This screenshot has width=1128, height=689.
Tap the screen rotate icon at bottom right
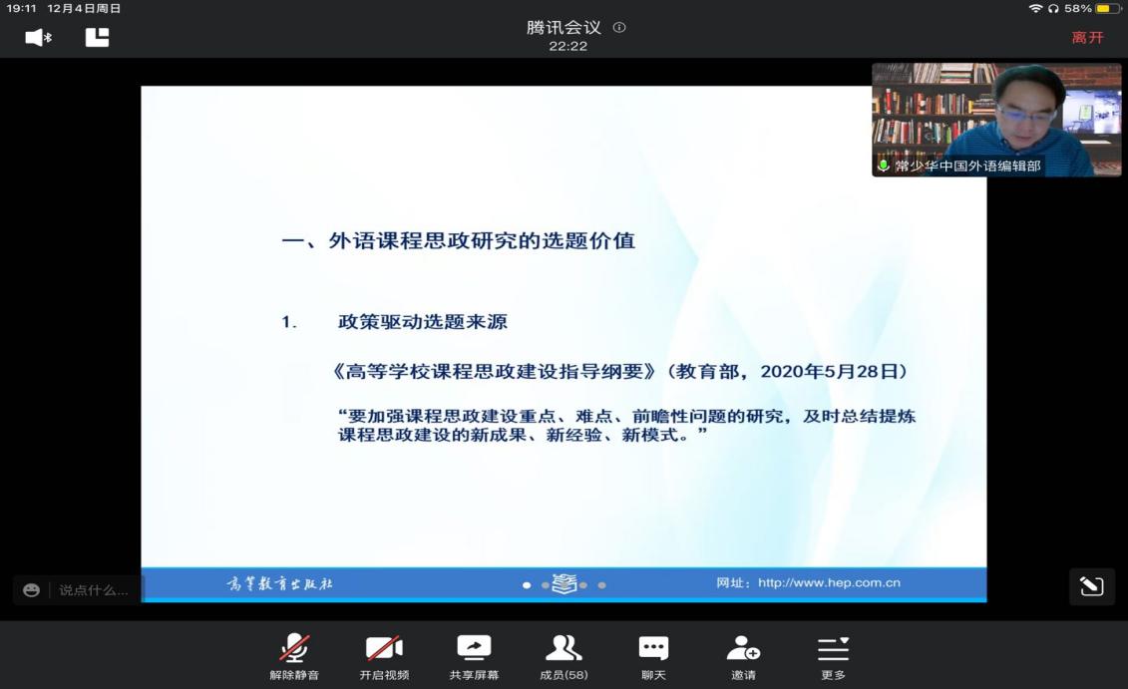[x=1091, y=586]
